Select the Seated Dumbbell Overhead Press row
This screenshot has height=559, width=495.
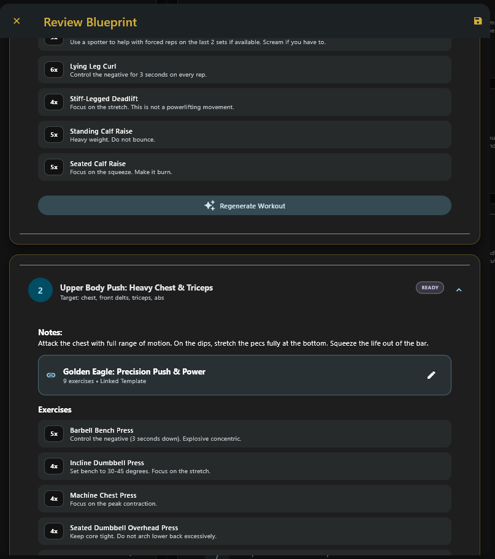click(x=244, y=531)
